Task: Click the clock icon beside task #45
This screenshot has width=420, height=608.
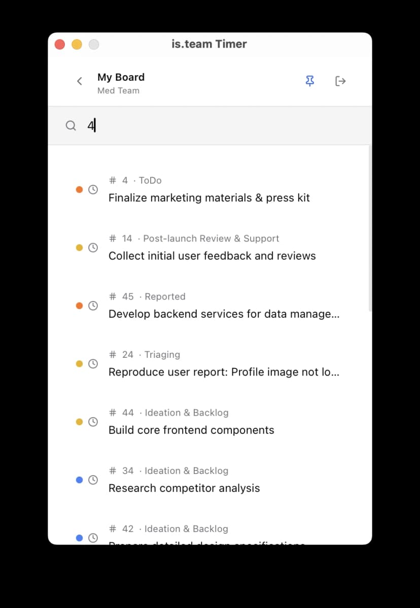Action: pyautogui.click(x=93, y=306)
